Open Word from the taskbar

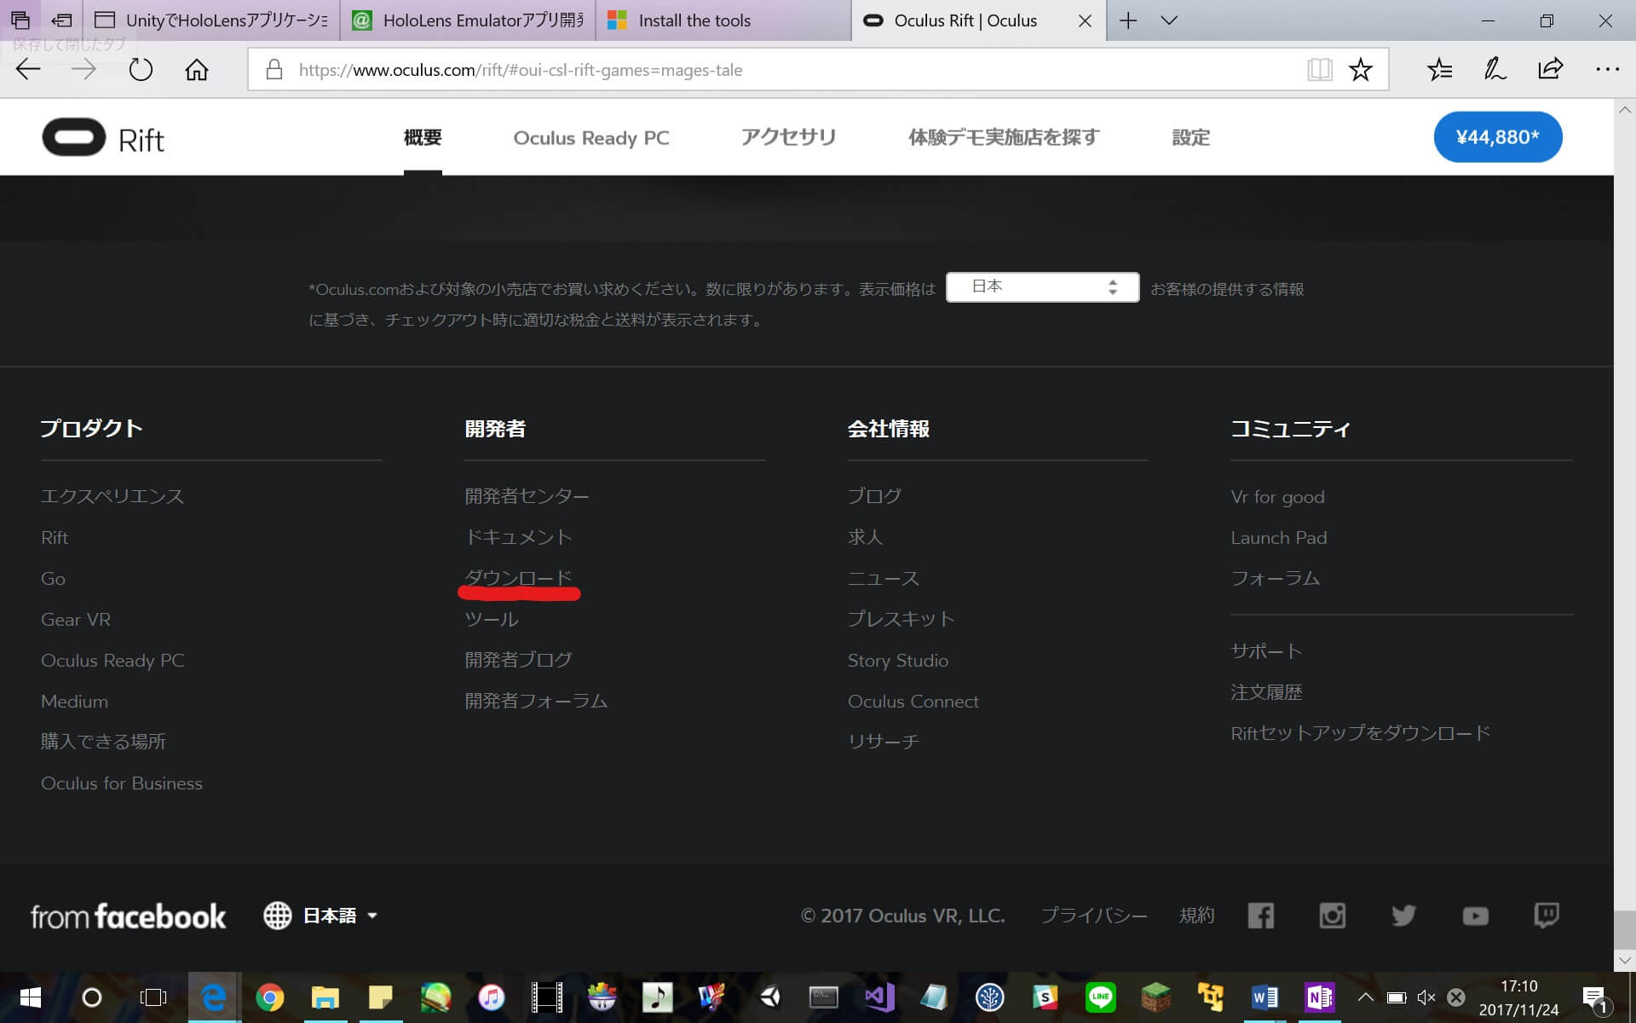(x=1264, y=997)
